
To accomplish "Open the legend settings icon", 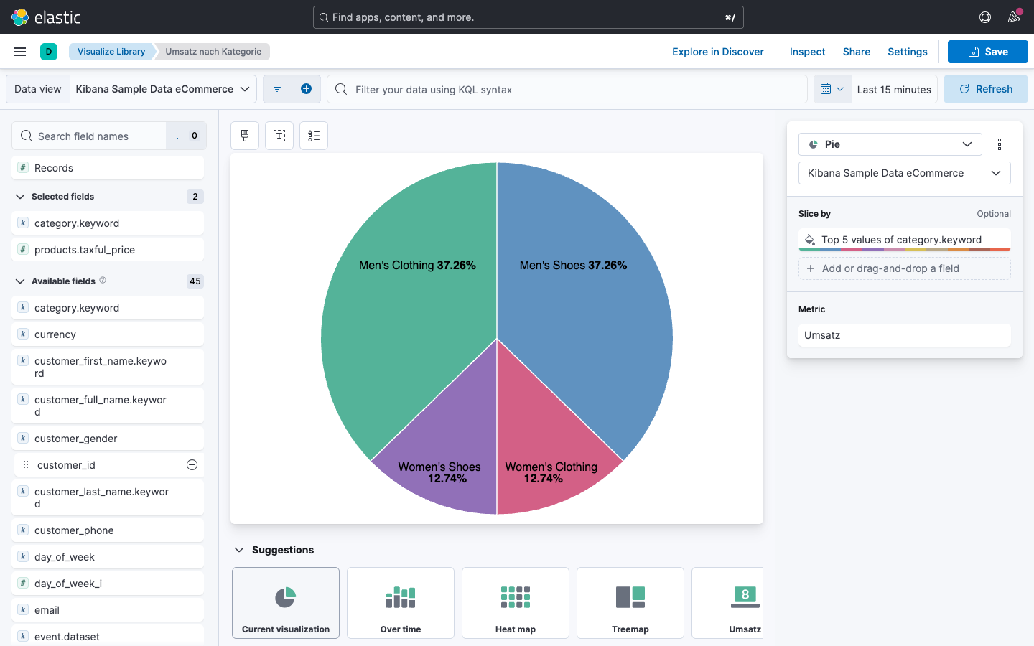I will [314, 136].
